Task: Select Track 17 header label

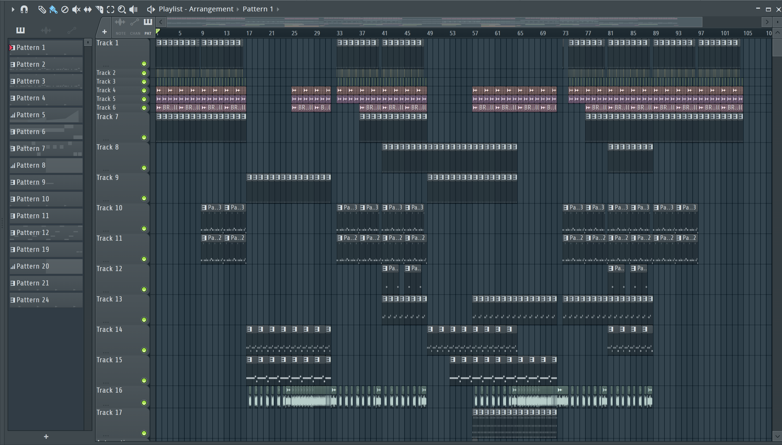Action: (x=109, y=413)
